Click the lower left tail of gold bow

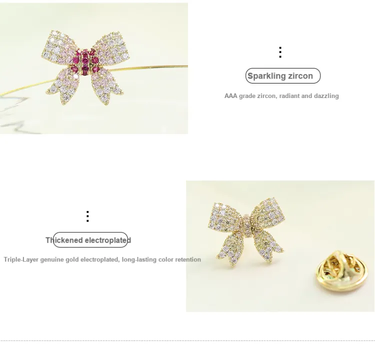pyautogui.click(x=230, y=248)
